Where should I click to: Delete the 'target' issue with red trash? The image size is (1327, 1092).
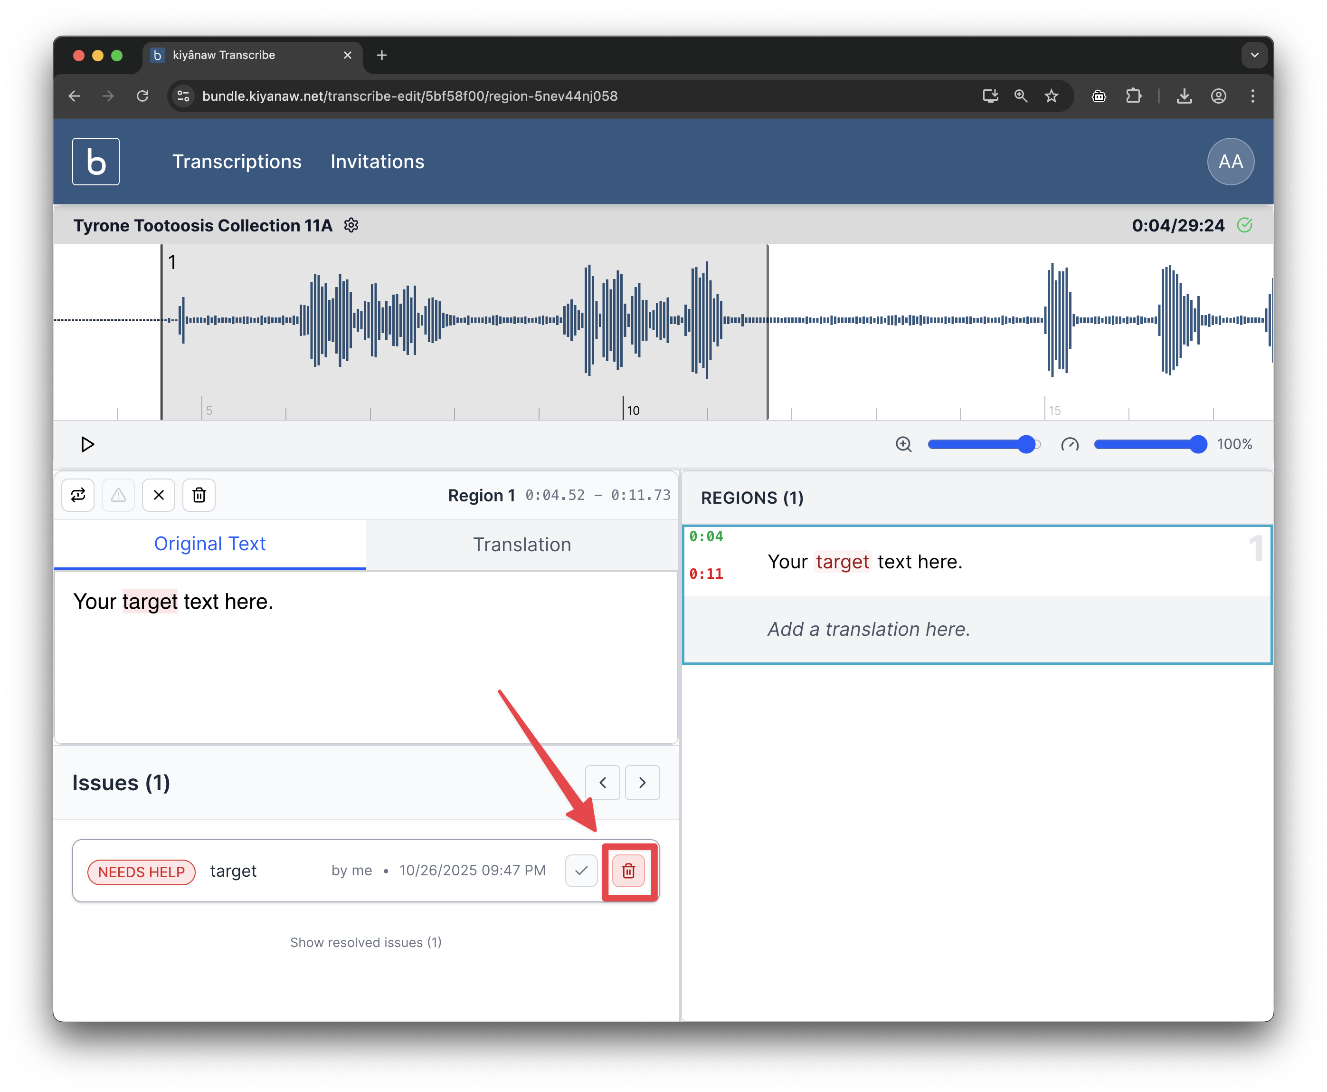point(628,871)
